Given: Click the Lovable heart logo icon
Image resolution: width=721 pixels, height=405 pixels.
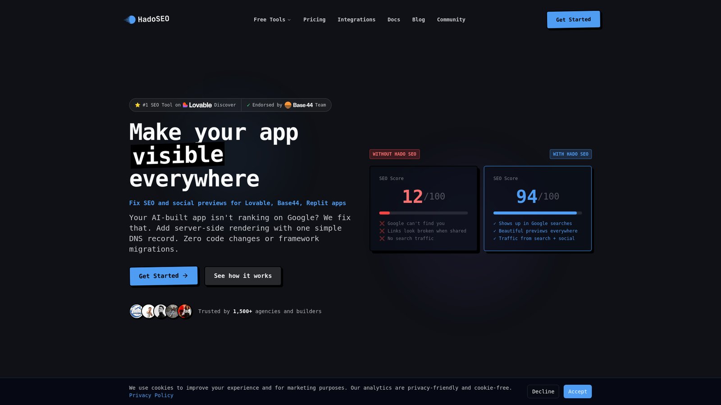Looking at the screenshot, I should click(x=185, y=105).
